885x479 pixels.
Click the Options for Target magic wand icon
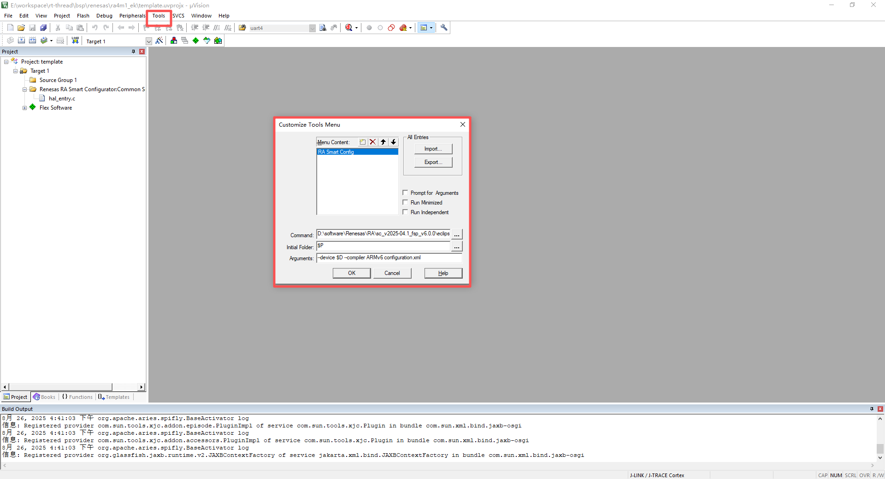pos(159,41)
